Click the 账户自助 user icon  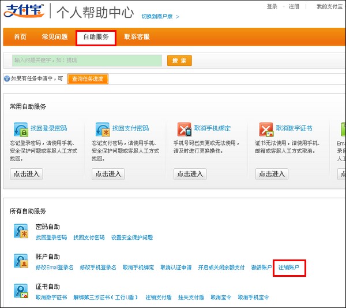click(21, 261)
